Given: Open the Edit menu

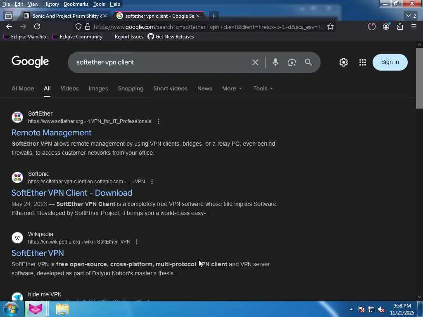Looking at the screenshot, I should (x=19, y=4).
